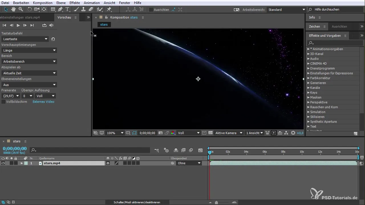This screenshot has width=365, height=205.
Task: Take a snapshot with camera icon
Action: (x=161, y=133)
